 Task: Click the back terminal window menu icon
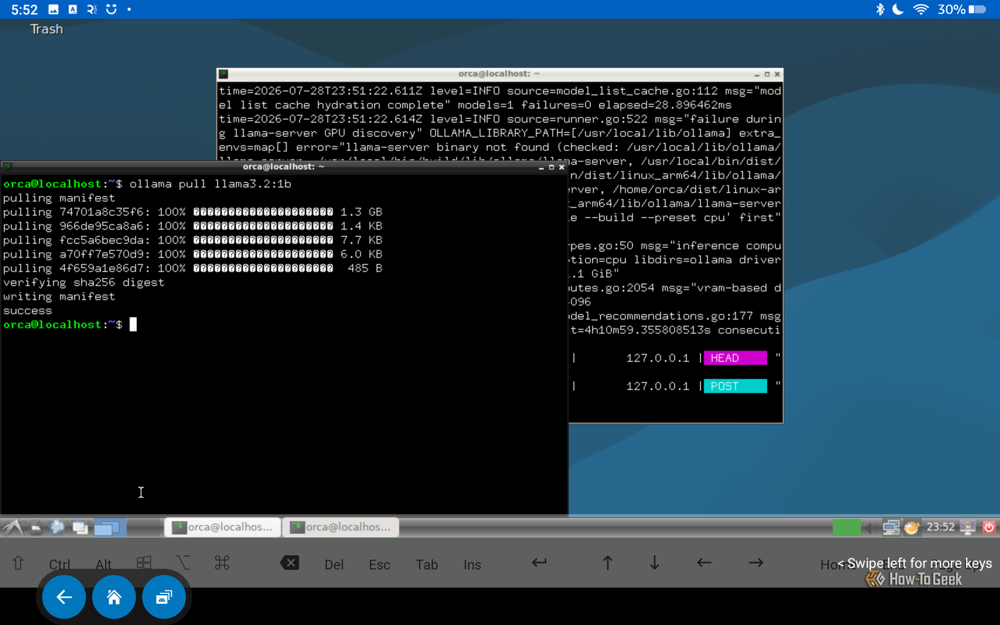224,74
